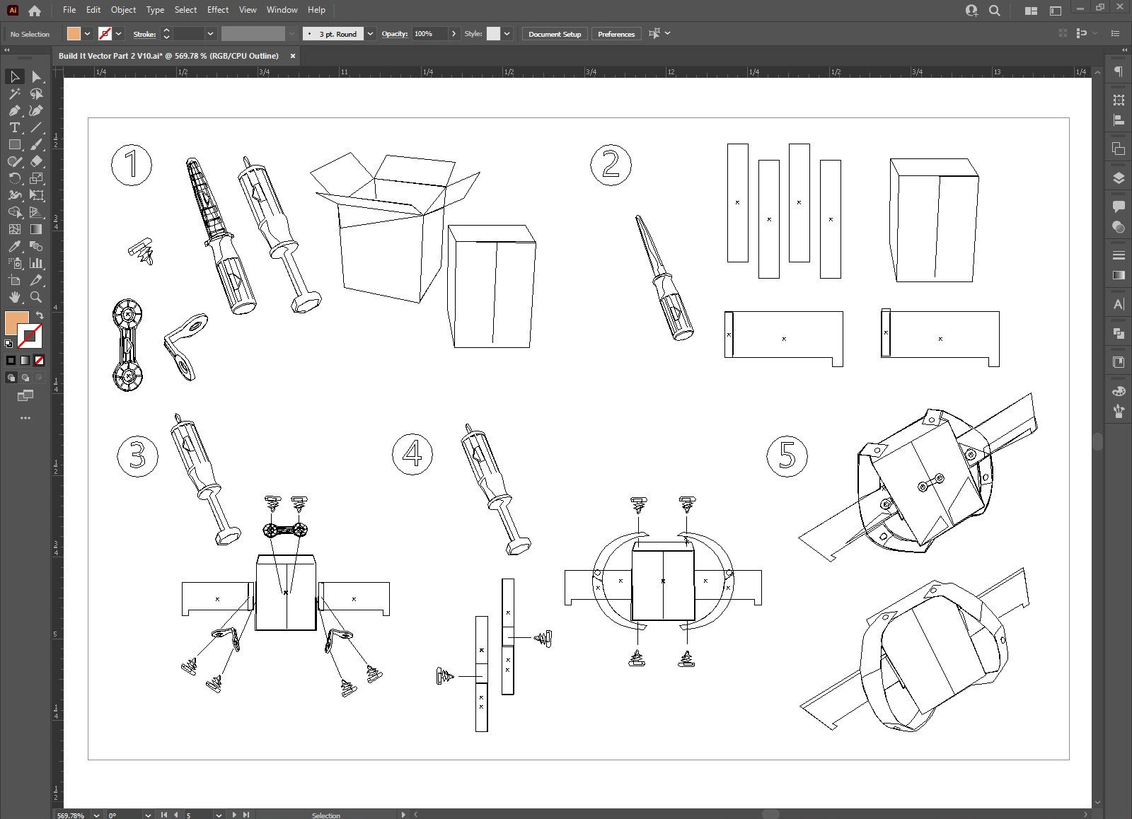
Task: Set paint mode to Color
Action: coord(11,360)
